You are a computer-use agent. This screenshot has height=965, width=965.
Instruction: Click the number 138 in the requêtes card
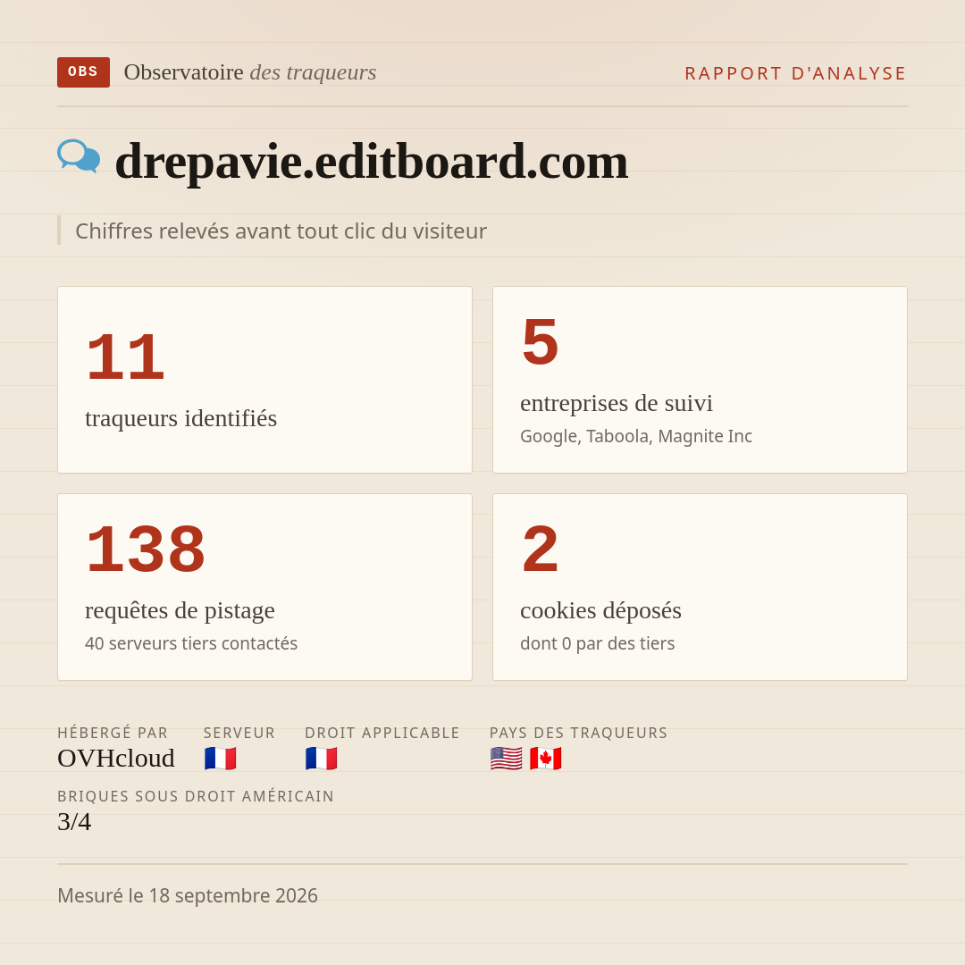coord(146,549)
